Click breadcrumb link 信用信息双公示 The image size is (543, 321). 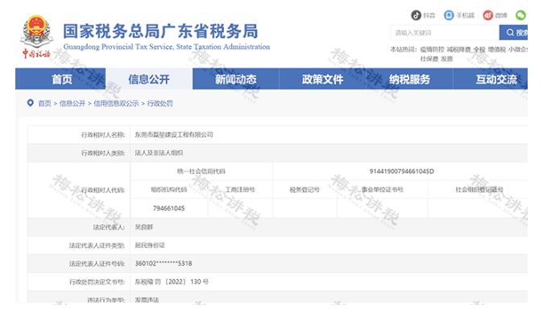pyautogui.click(x=116, y=104)
